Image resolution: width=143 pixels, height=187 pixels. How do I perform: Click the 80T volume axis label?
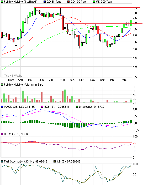pos(135,87)
